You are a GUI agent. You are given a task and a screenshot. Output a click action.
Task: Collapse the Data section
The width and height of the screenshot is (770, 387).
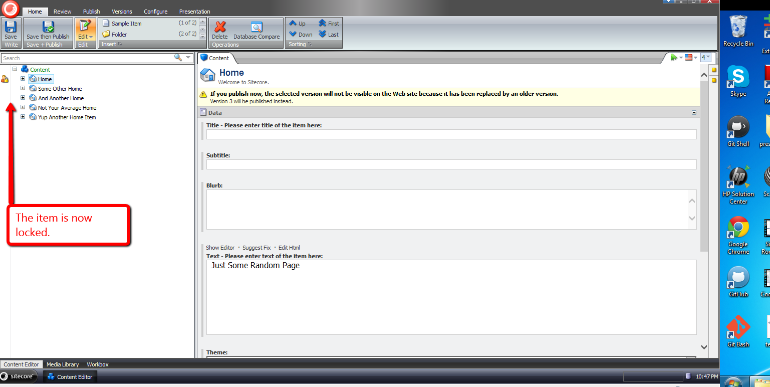[694, 113]
